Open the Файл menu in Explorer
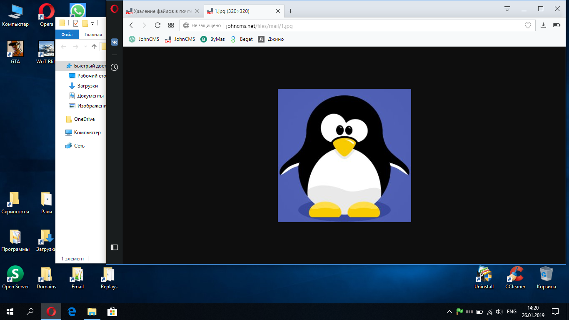The image size is (569, 320). (x=67, y=35)
